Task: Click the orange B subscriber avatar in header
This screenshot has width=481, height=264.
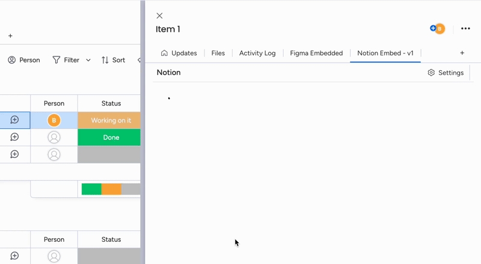Action: pyautogui.click(x=440, y=29)
